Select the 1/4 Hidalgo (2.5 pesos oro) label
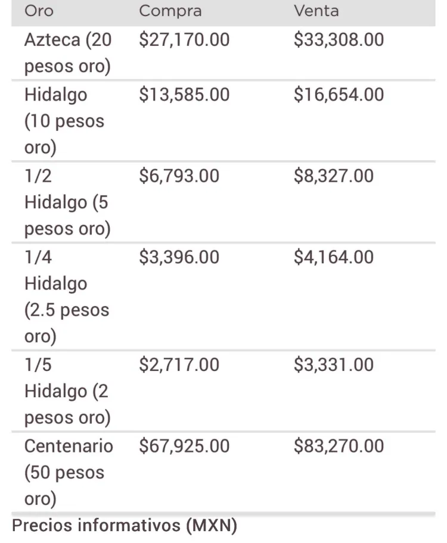 pos(67,297)
